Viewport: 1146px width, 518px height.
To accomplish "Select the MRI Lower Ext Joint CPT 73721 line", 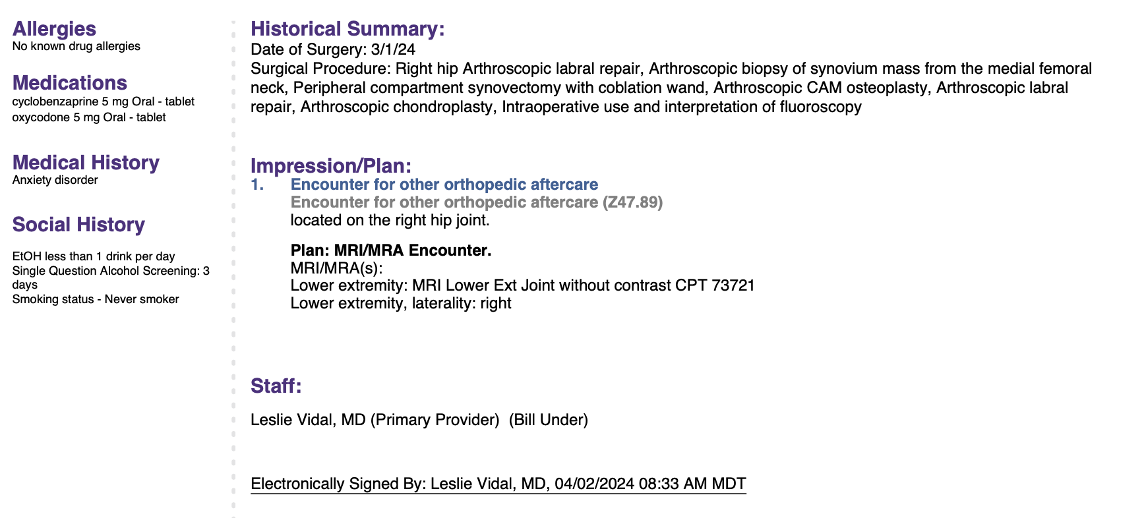I will (x=523, y=286).
